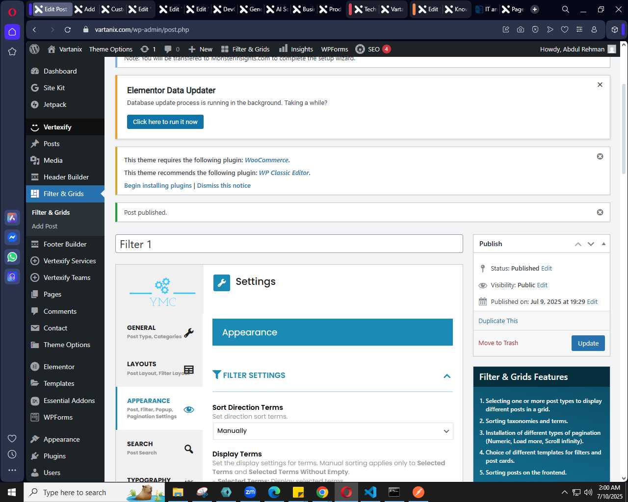628x502 pixels.
Task: Open updates indicator in admin bar
Action: (148, 49)
